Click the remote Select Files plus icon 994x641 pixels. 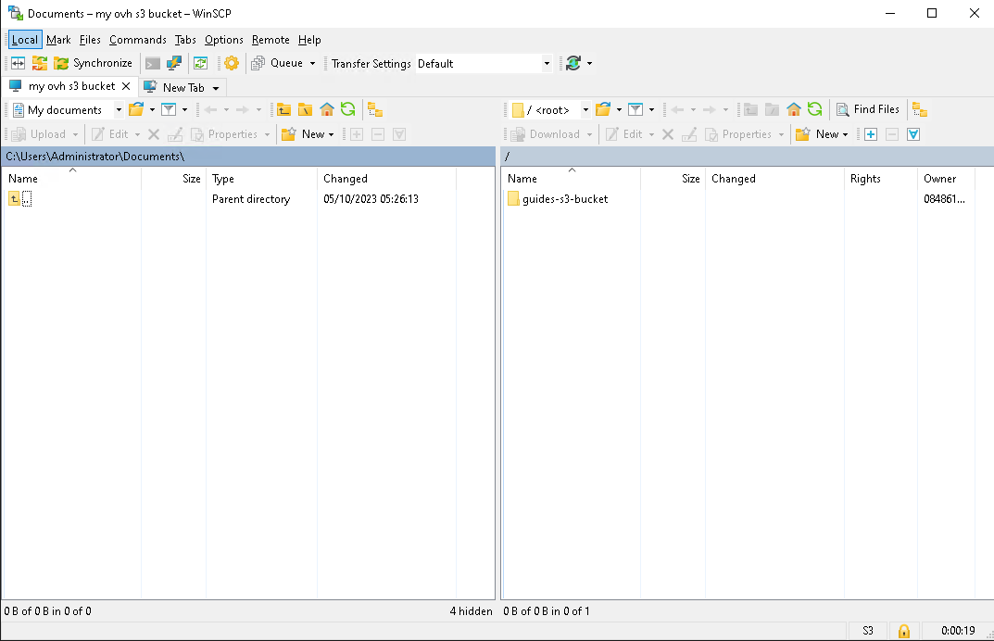click(871, 134)
